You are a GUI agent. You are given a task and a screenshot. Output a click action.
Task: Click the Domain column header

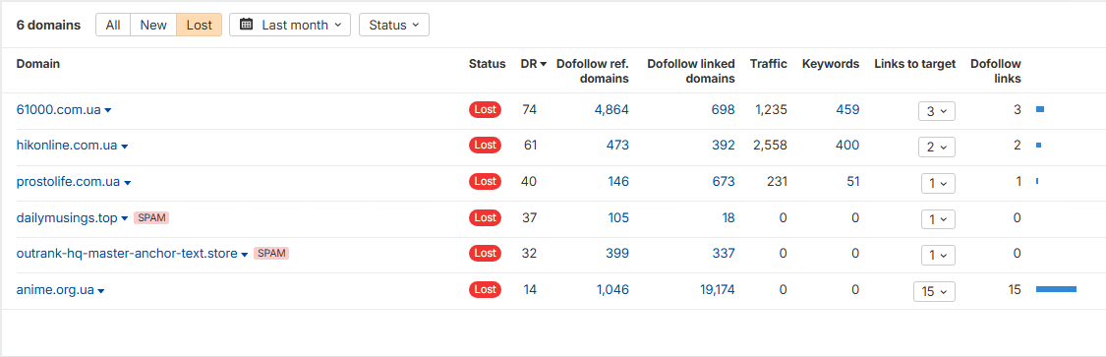click(x=38, y=64)
